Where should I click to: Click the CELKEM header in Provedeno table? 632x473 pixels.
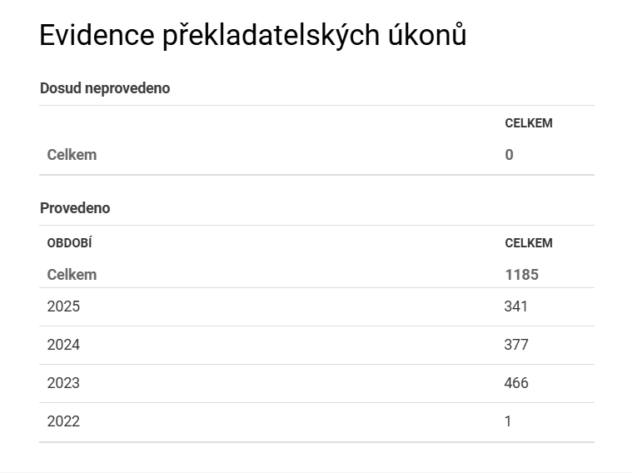pos(529,243)
